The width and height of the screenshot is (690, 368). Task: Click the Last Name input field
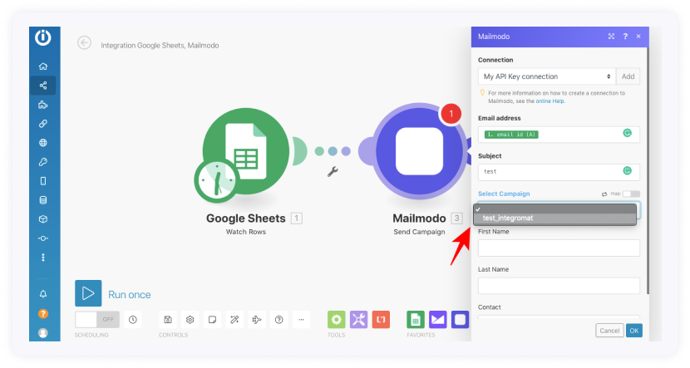(559, 286)
